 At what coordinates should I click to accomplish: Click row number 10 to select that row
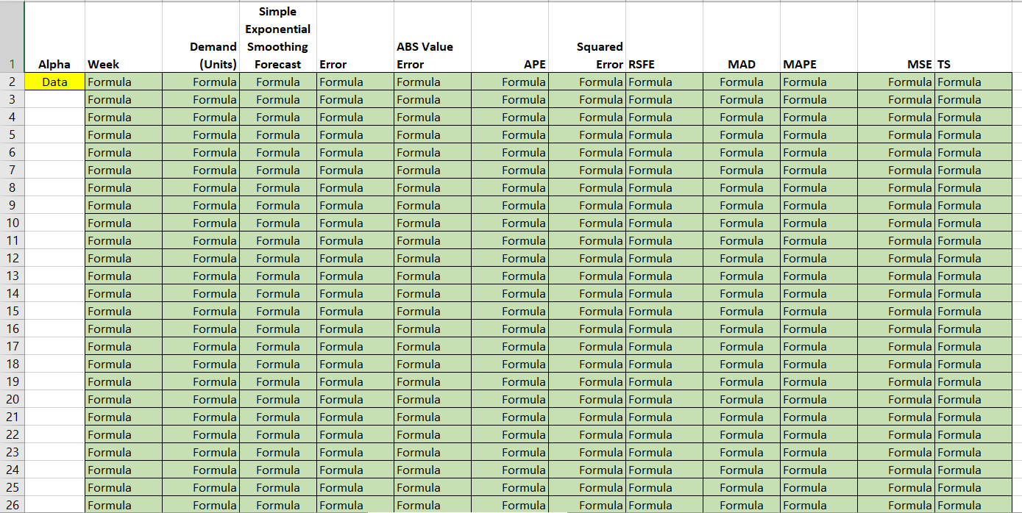pyautogui.click(x=10, y=223)
